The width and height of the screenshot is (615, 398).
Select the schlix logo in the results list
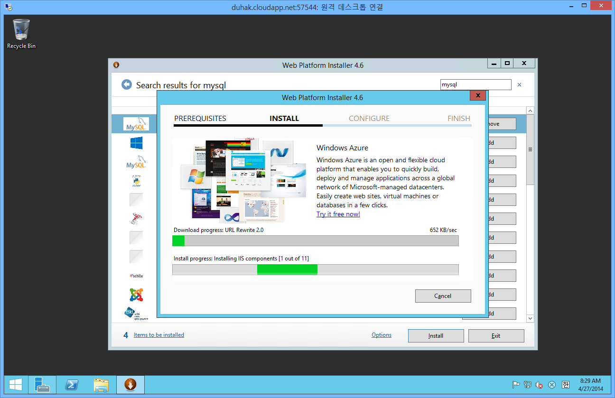pyautogui.click(x=136, y=276)
